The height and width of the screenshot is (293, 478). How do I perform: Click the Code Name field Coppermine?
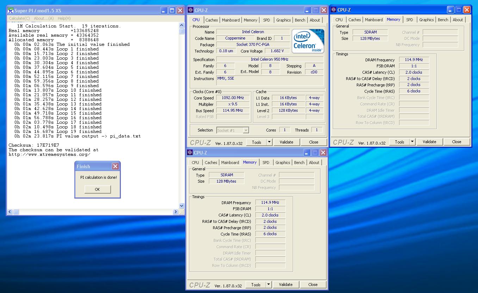tap(235, 38)
